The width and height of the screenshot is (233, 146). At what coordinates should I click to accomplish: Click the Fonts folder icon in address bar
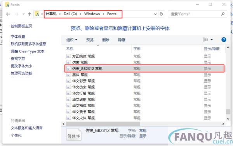click(x=37, y=14)
